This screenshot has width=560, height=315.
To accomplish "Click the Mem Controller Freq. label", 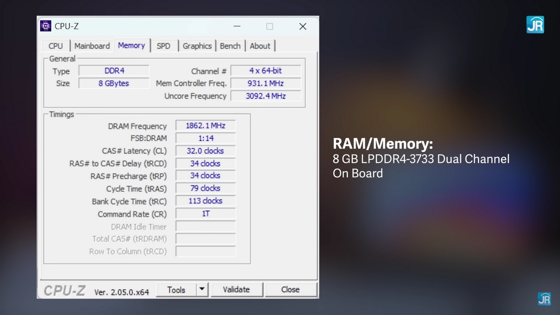I will [191, 83].
